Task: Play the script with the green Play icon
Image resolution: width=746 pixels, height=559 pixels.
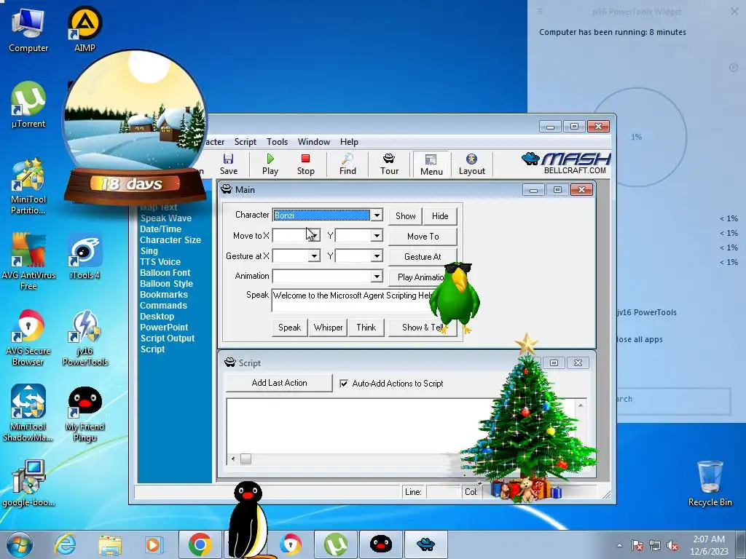Action: (x=270, y=164)
